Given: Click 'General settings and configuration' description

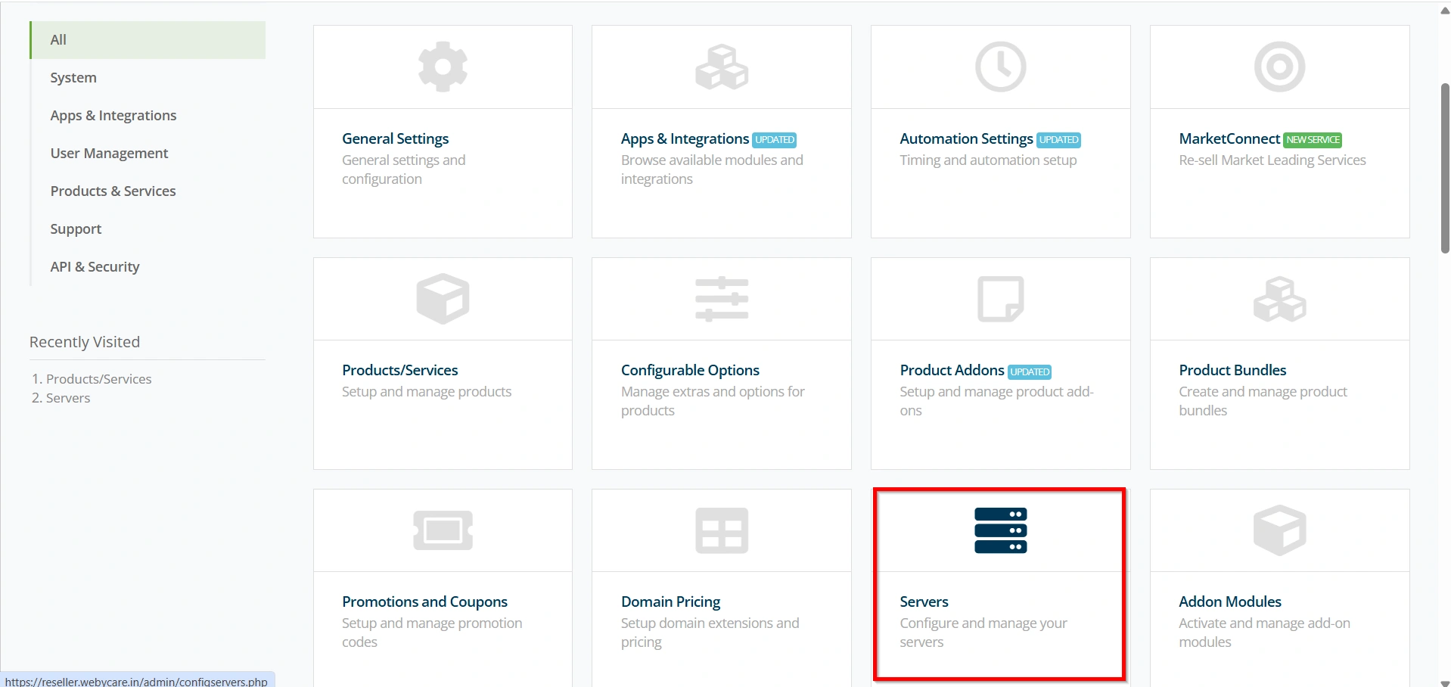Looking at the screenshot, I should pos(403,169).
